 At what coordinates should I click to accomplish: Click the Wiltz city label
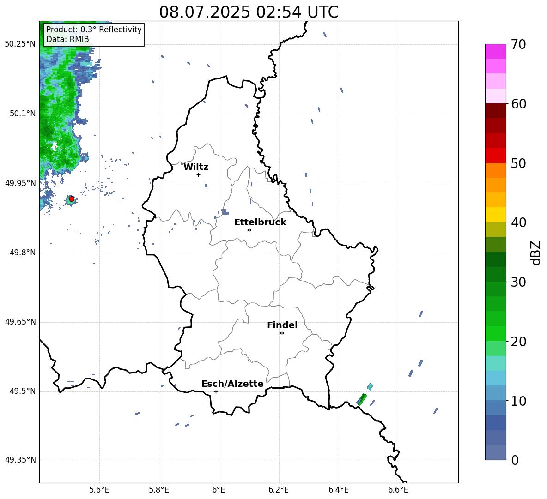[x=196, y=167]
